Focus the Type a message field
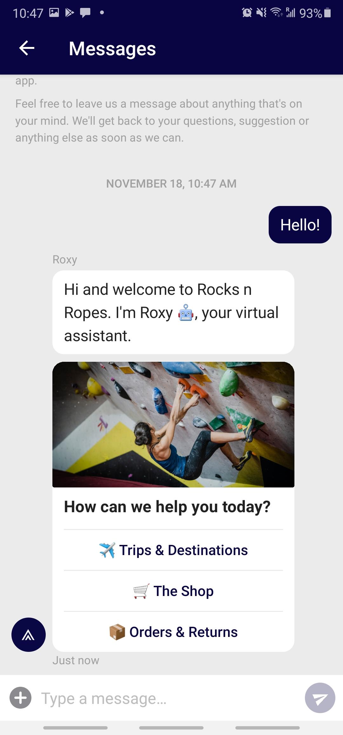The height and width of the screenshot is (735, 343). coord(168,698)
